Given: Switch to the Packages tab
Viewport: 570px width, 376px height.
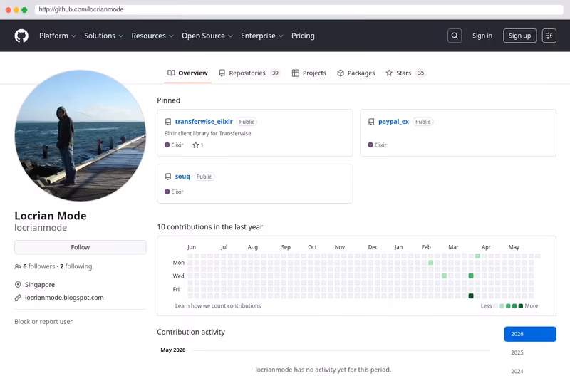Looking at the screenshot, I should click(356, 73).
